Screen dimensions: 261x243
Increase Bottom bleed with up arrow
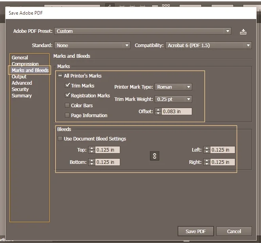point(92,160)
